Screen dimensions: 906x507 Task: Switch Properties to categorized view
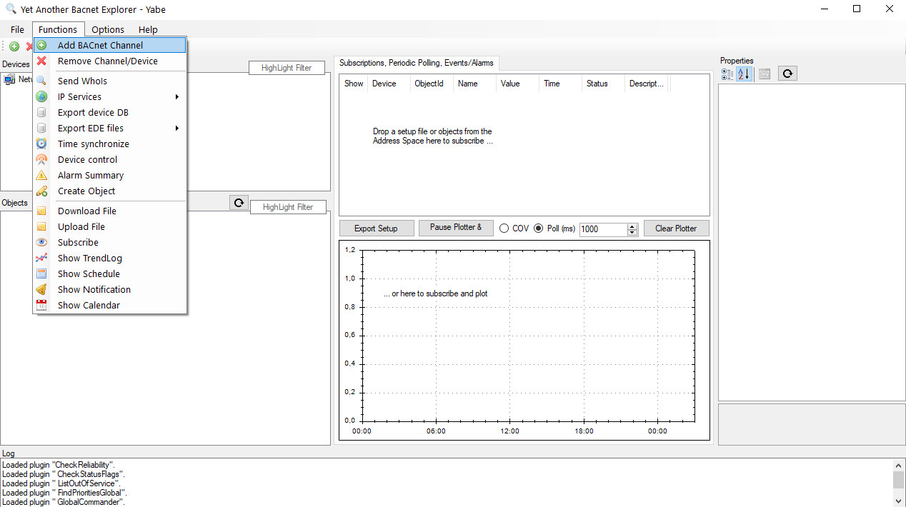pyautogui.click(x=727, y=74)
